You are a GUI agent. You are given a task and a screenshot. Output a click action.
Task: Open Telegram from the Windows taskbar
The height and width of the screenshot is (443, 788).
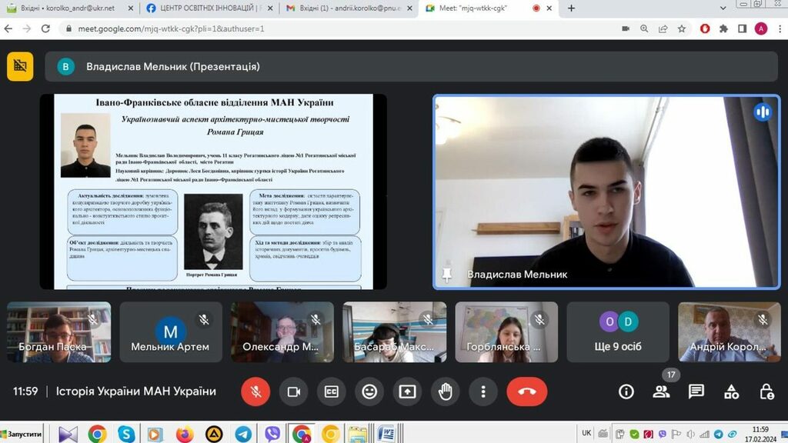(x=243, y=434)
